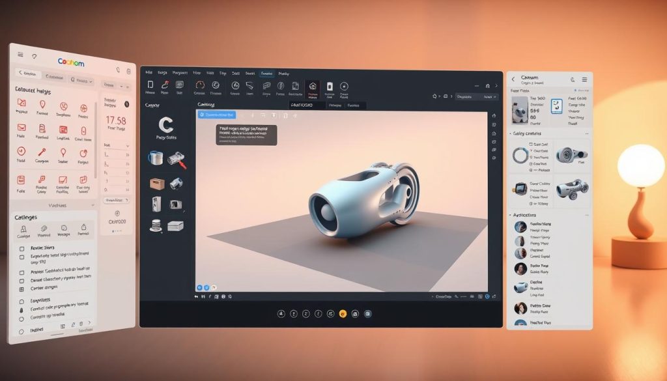The height and width of the screenshot is (381, 667).
Task: Collapse the section chevron above Catlinges
Action: (92, 205)
